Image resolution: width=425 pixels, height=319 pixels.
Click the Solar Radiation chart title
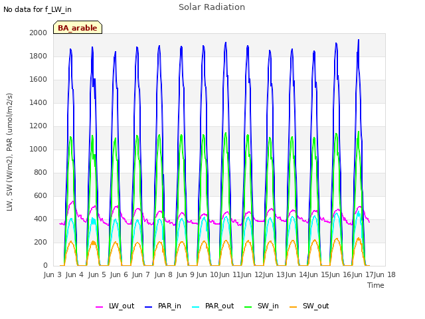pyautogui.click(x=212, y=7)
